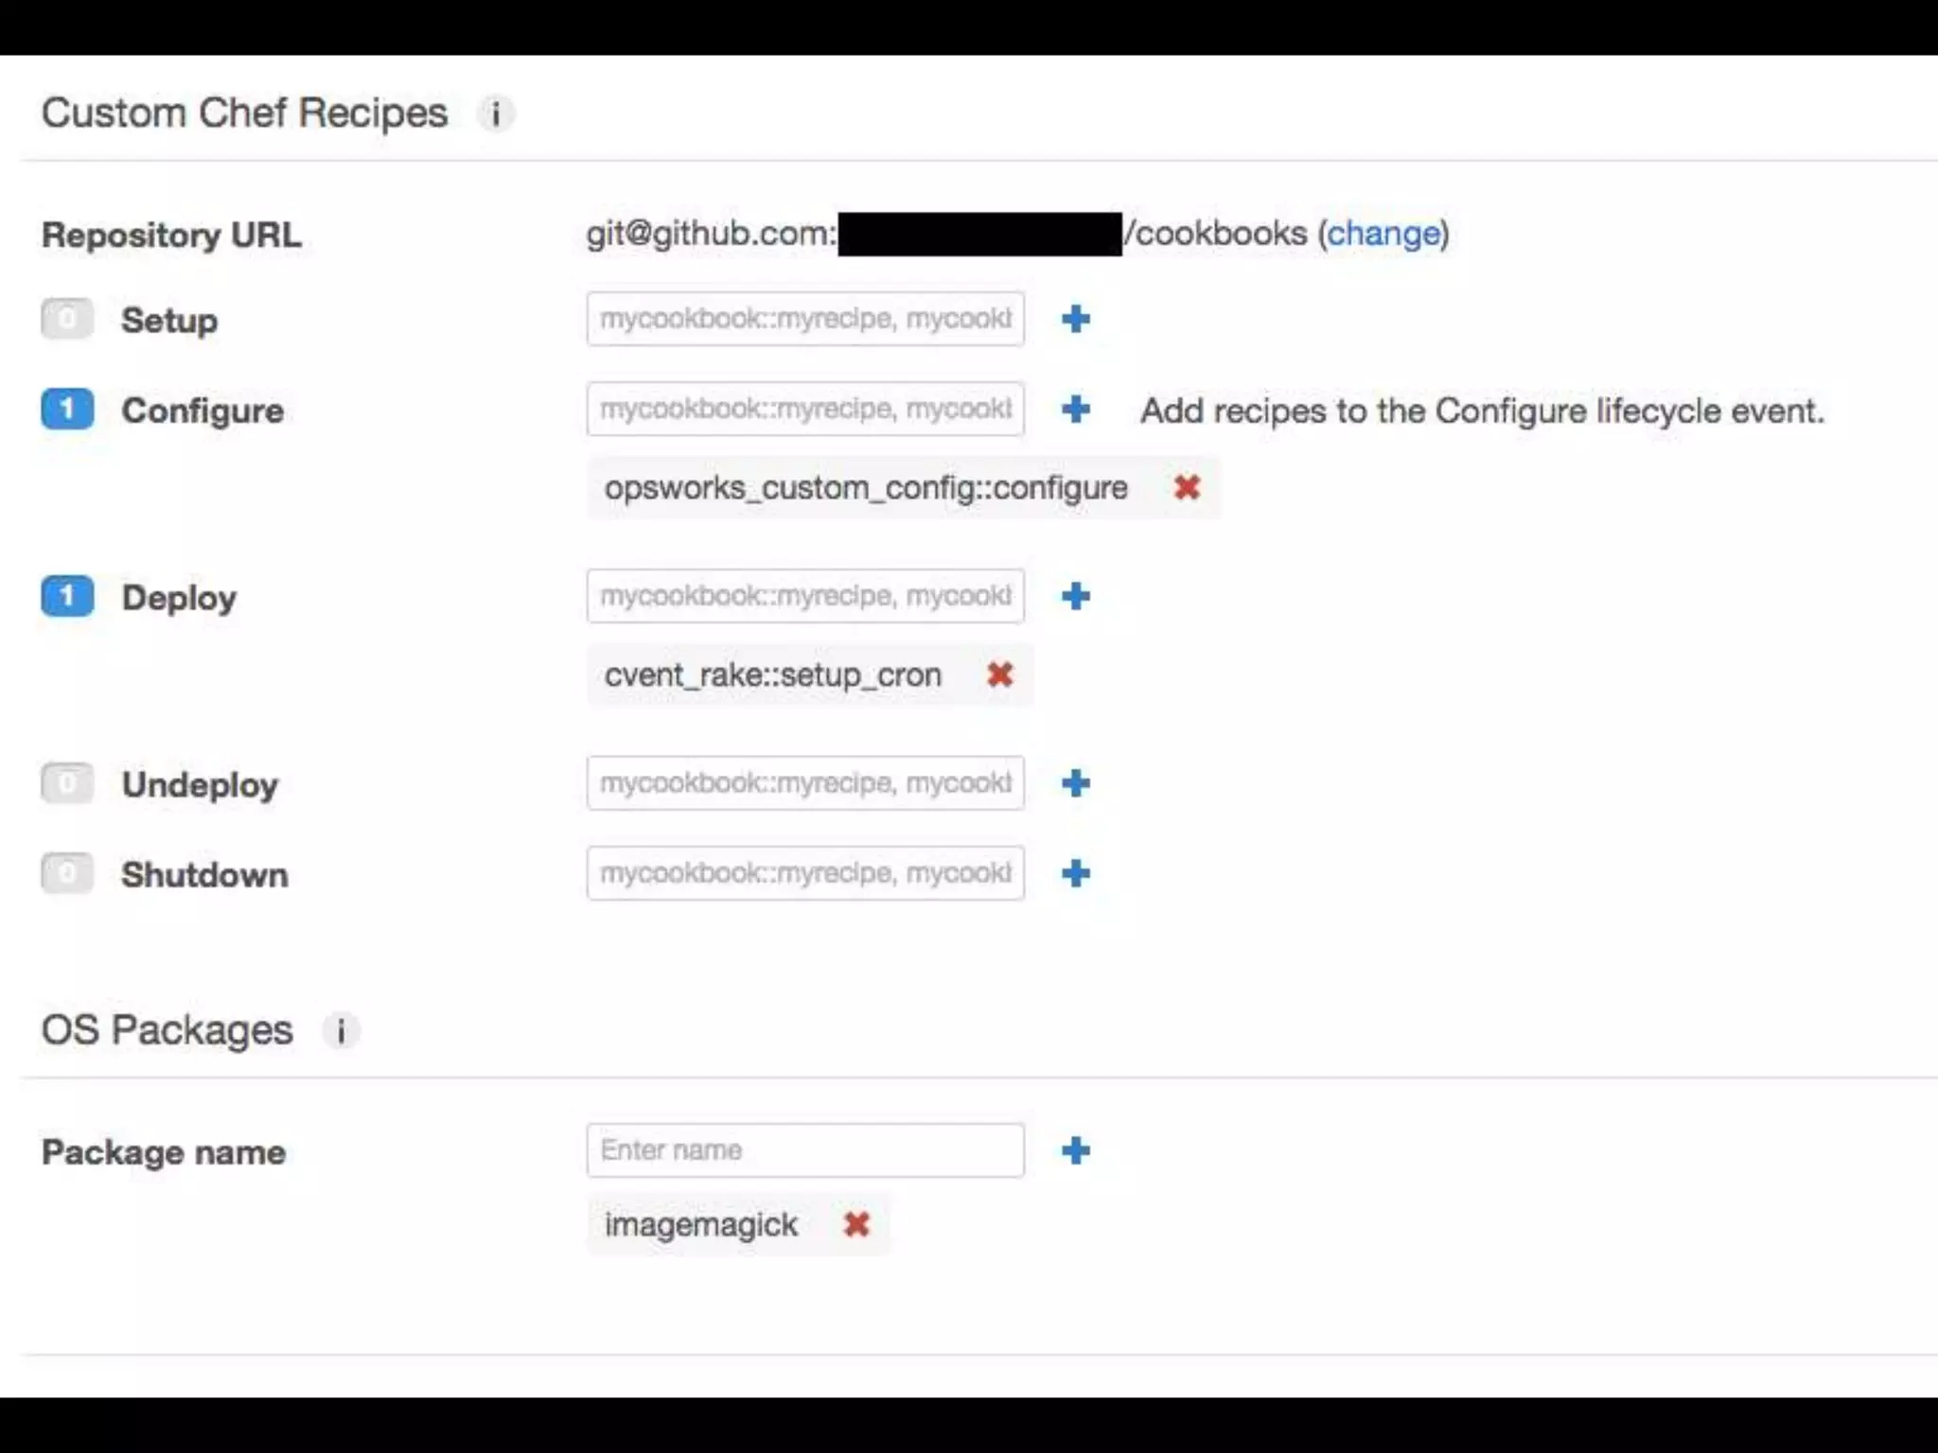Click into the Shutdown recipes input field
Viewport: 1938px width, 1453px height.
[x=804, y=873]
